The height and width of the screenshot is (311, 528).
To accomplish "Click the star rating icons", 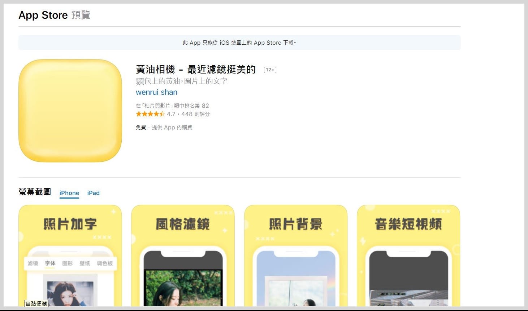I will [150, 114].
